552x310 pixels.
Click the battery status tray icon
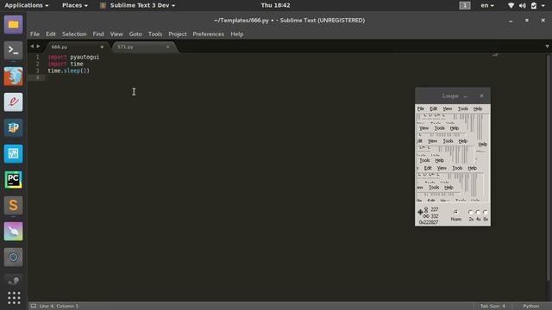534,5
